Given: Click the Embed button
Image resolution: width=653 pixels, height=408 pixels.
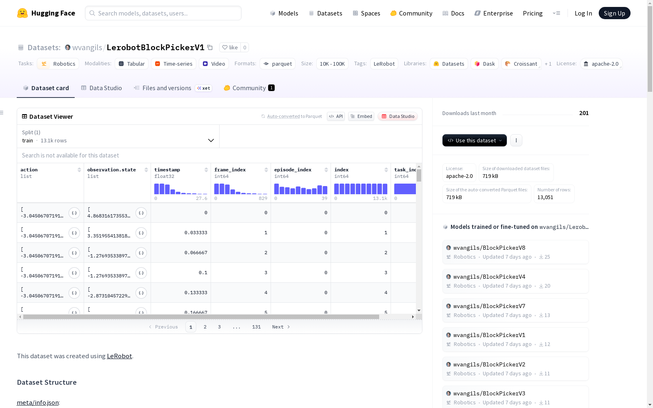Looking at the screenshot, I should click(x=361, y=116).
